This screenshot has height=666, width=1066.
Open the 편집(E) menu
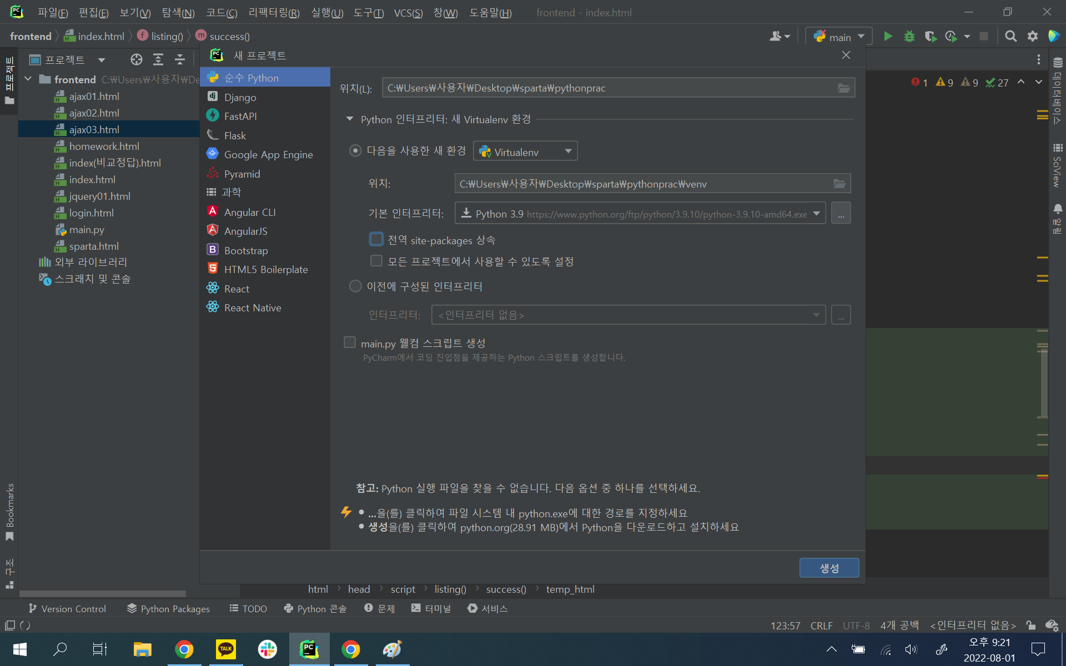[93, 12]
